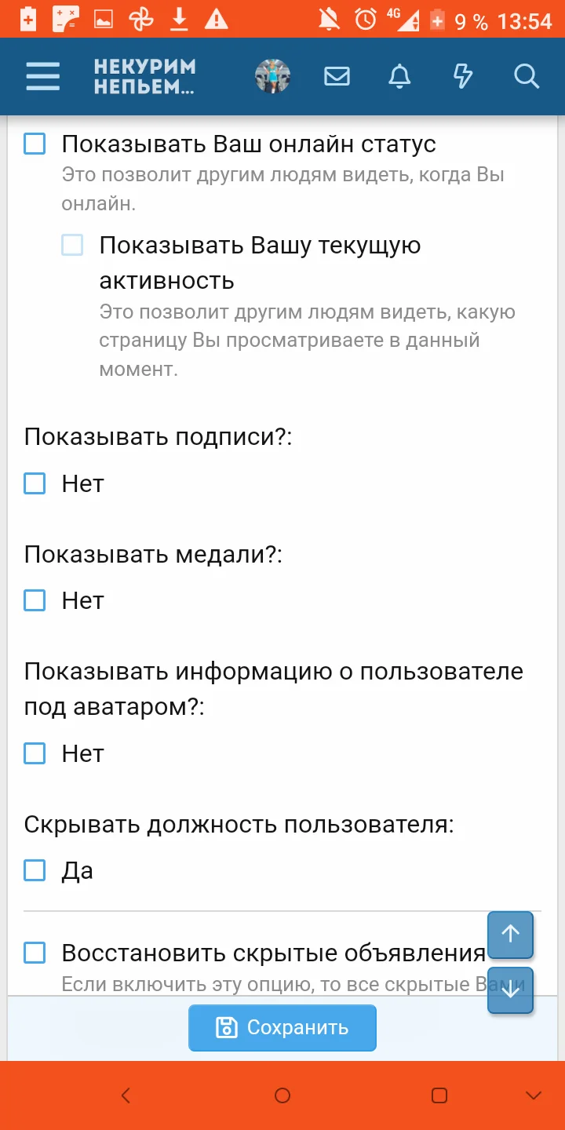Viewport: 565px width, 1130px height.
Task: Open private messages via the envelope icon
Action: (x=337, y=76)
